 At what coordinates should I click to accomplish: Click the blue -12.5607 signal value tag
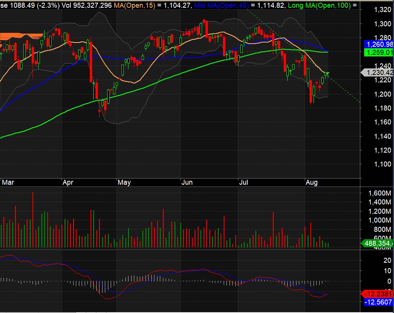(378, 302)
